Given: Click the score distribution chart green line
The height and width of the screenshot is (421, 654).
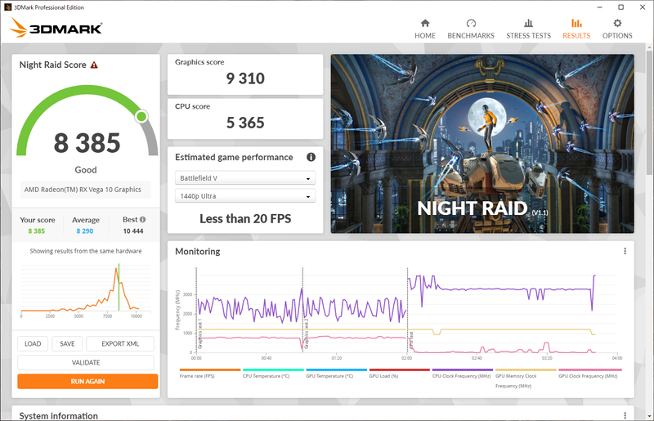Looking at the screenshot, I should click(119, 287).
